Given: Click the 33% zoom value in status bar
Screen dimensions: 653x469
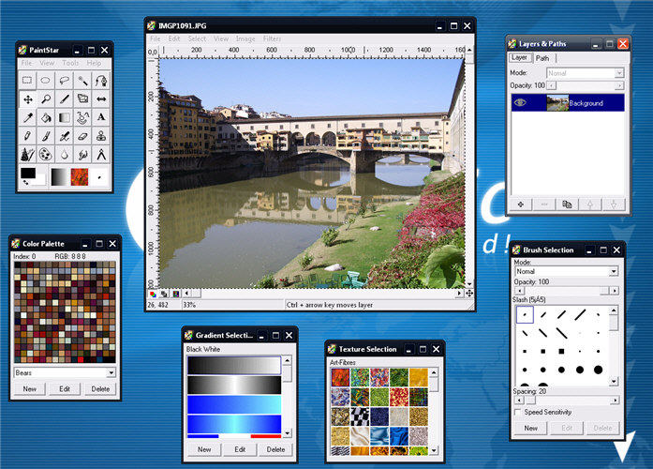Looking at the screenshot, I should 189,305.
